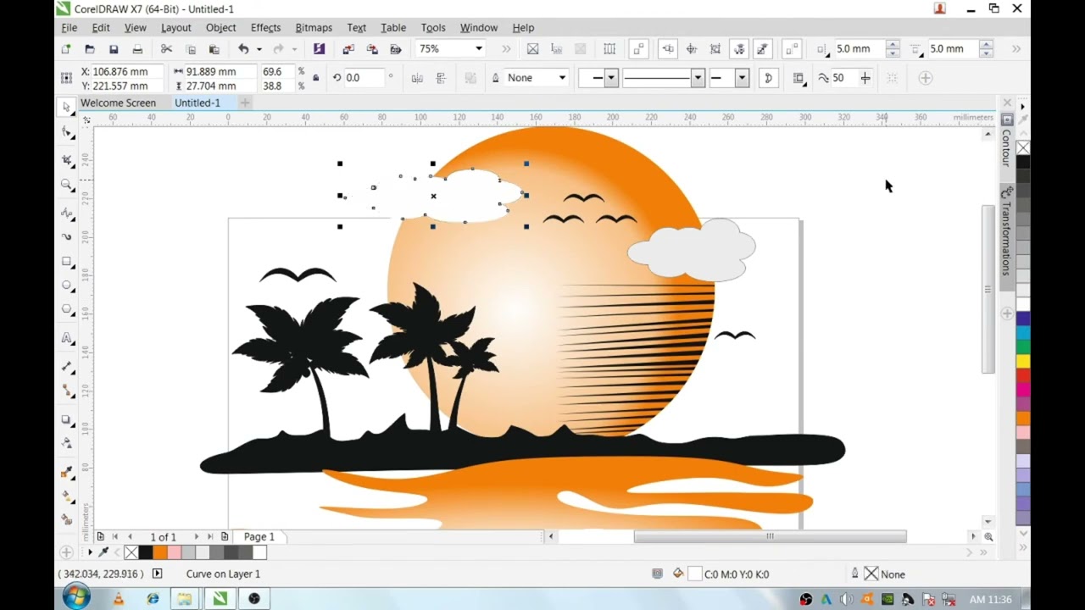Open the undo history dropdown arrow
The height and width of the screenshot is (610, 1085).
pyautogui.click(x=259, y=49)
